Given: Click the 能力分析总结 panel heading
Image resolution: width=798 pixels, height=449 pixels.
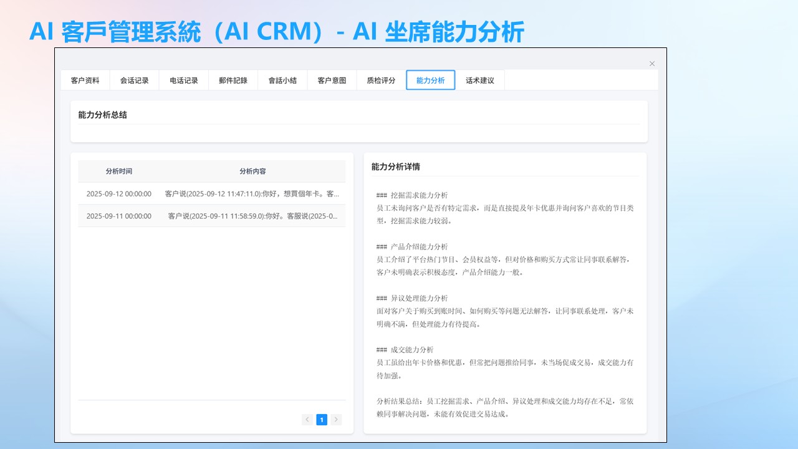Looking at the screenshot, I should click(x=102, y=115).
